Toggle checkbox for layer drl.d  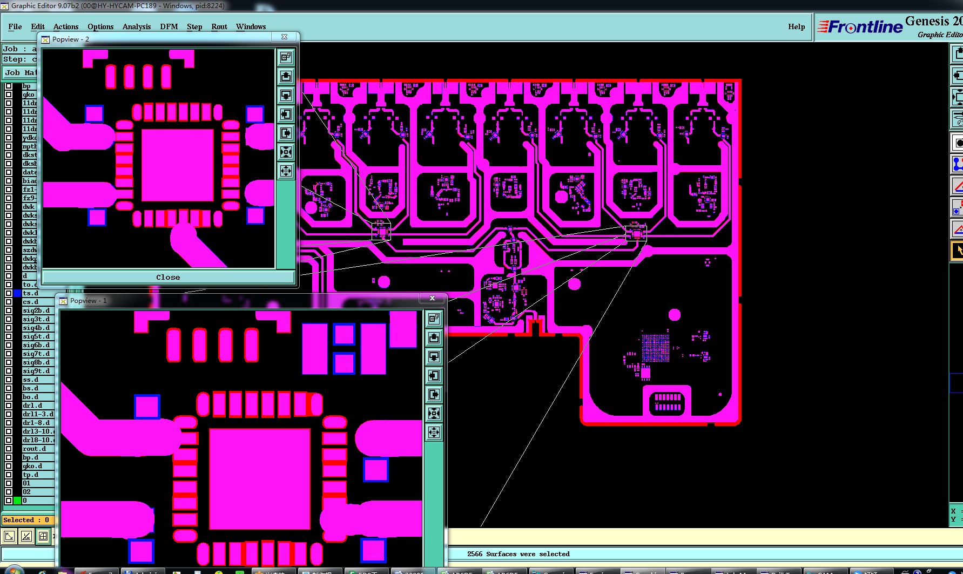[x=9, y=406]
